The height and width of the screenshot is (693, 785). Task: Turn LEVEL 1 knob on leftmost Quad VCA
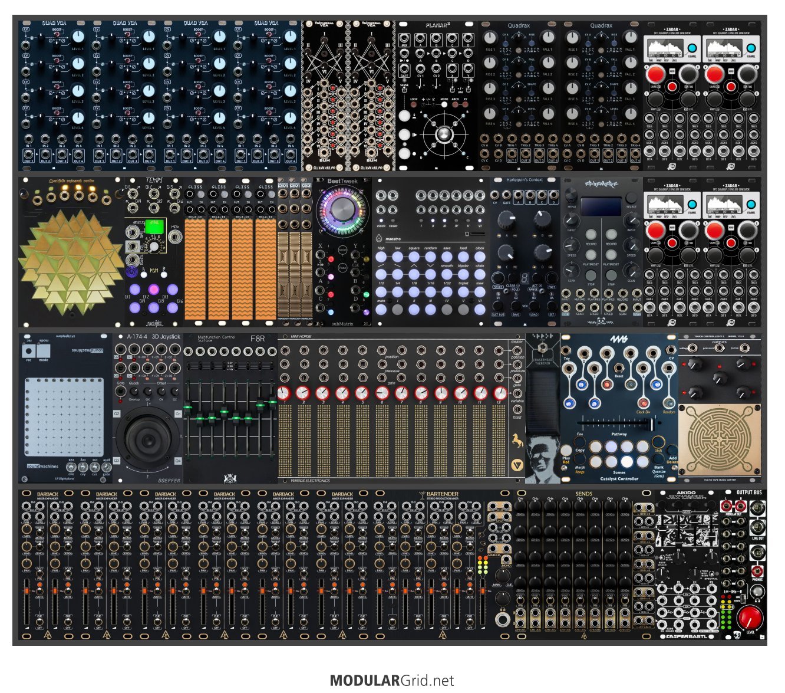click(78, 37)
